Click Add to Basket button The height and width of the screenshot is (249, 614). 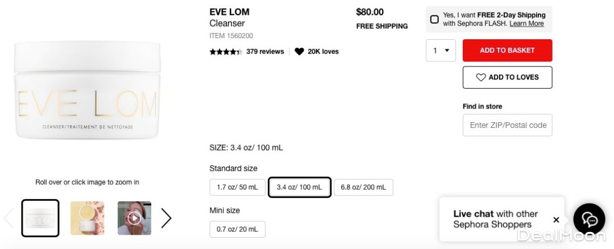pyautogui.click(x=507, y=51)
